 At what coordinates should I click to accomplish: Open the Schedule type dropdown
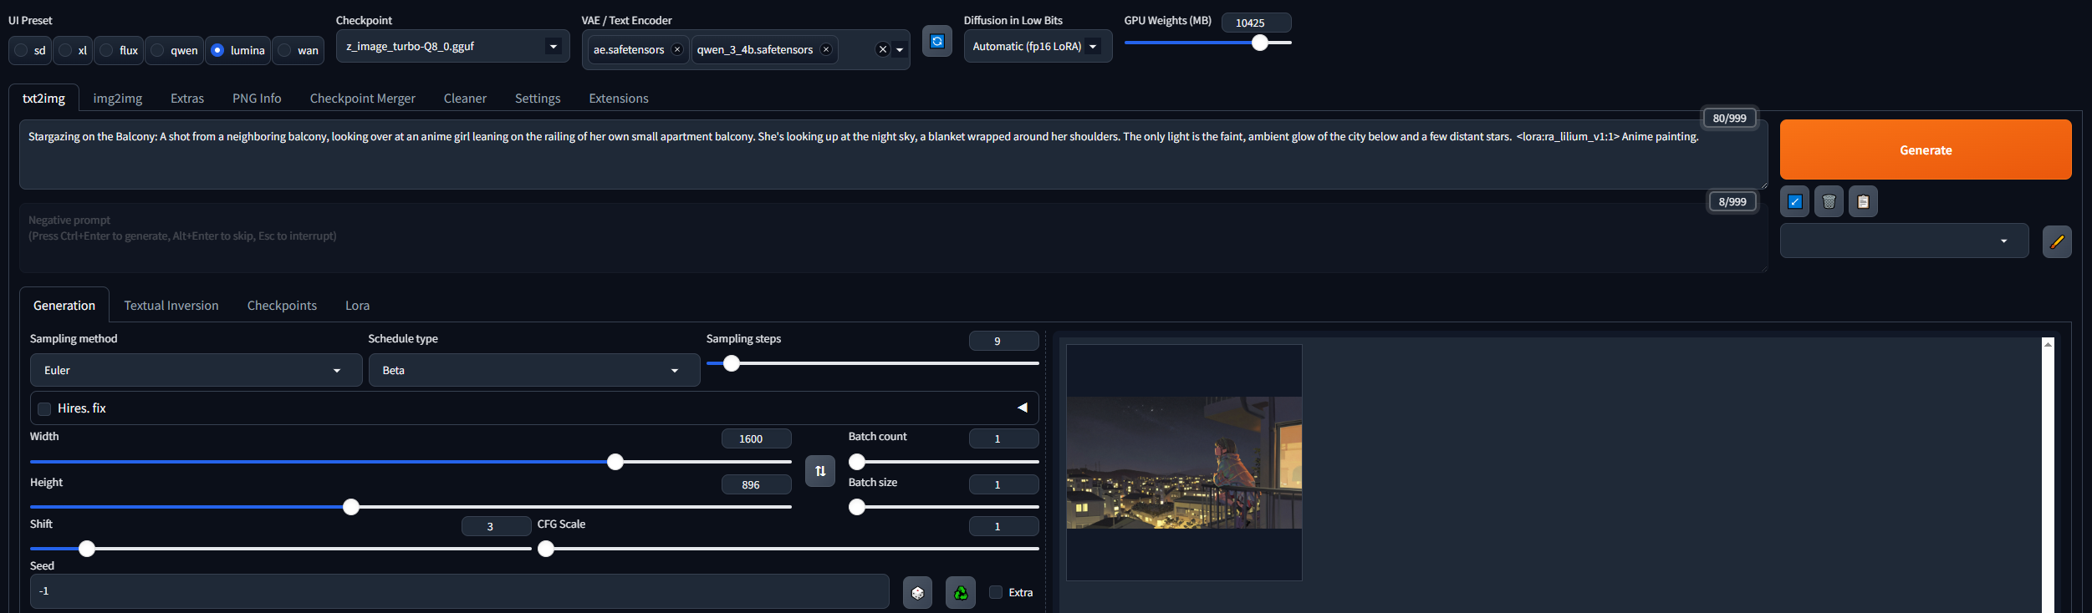click(534, 370)
